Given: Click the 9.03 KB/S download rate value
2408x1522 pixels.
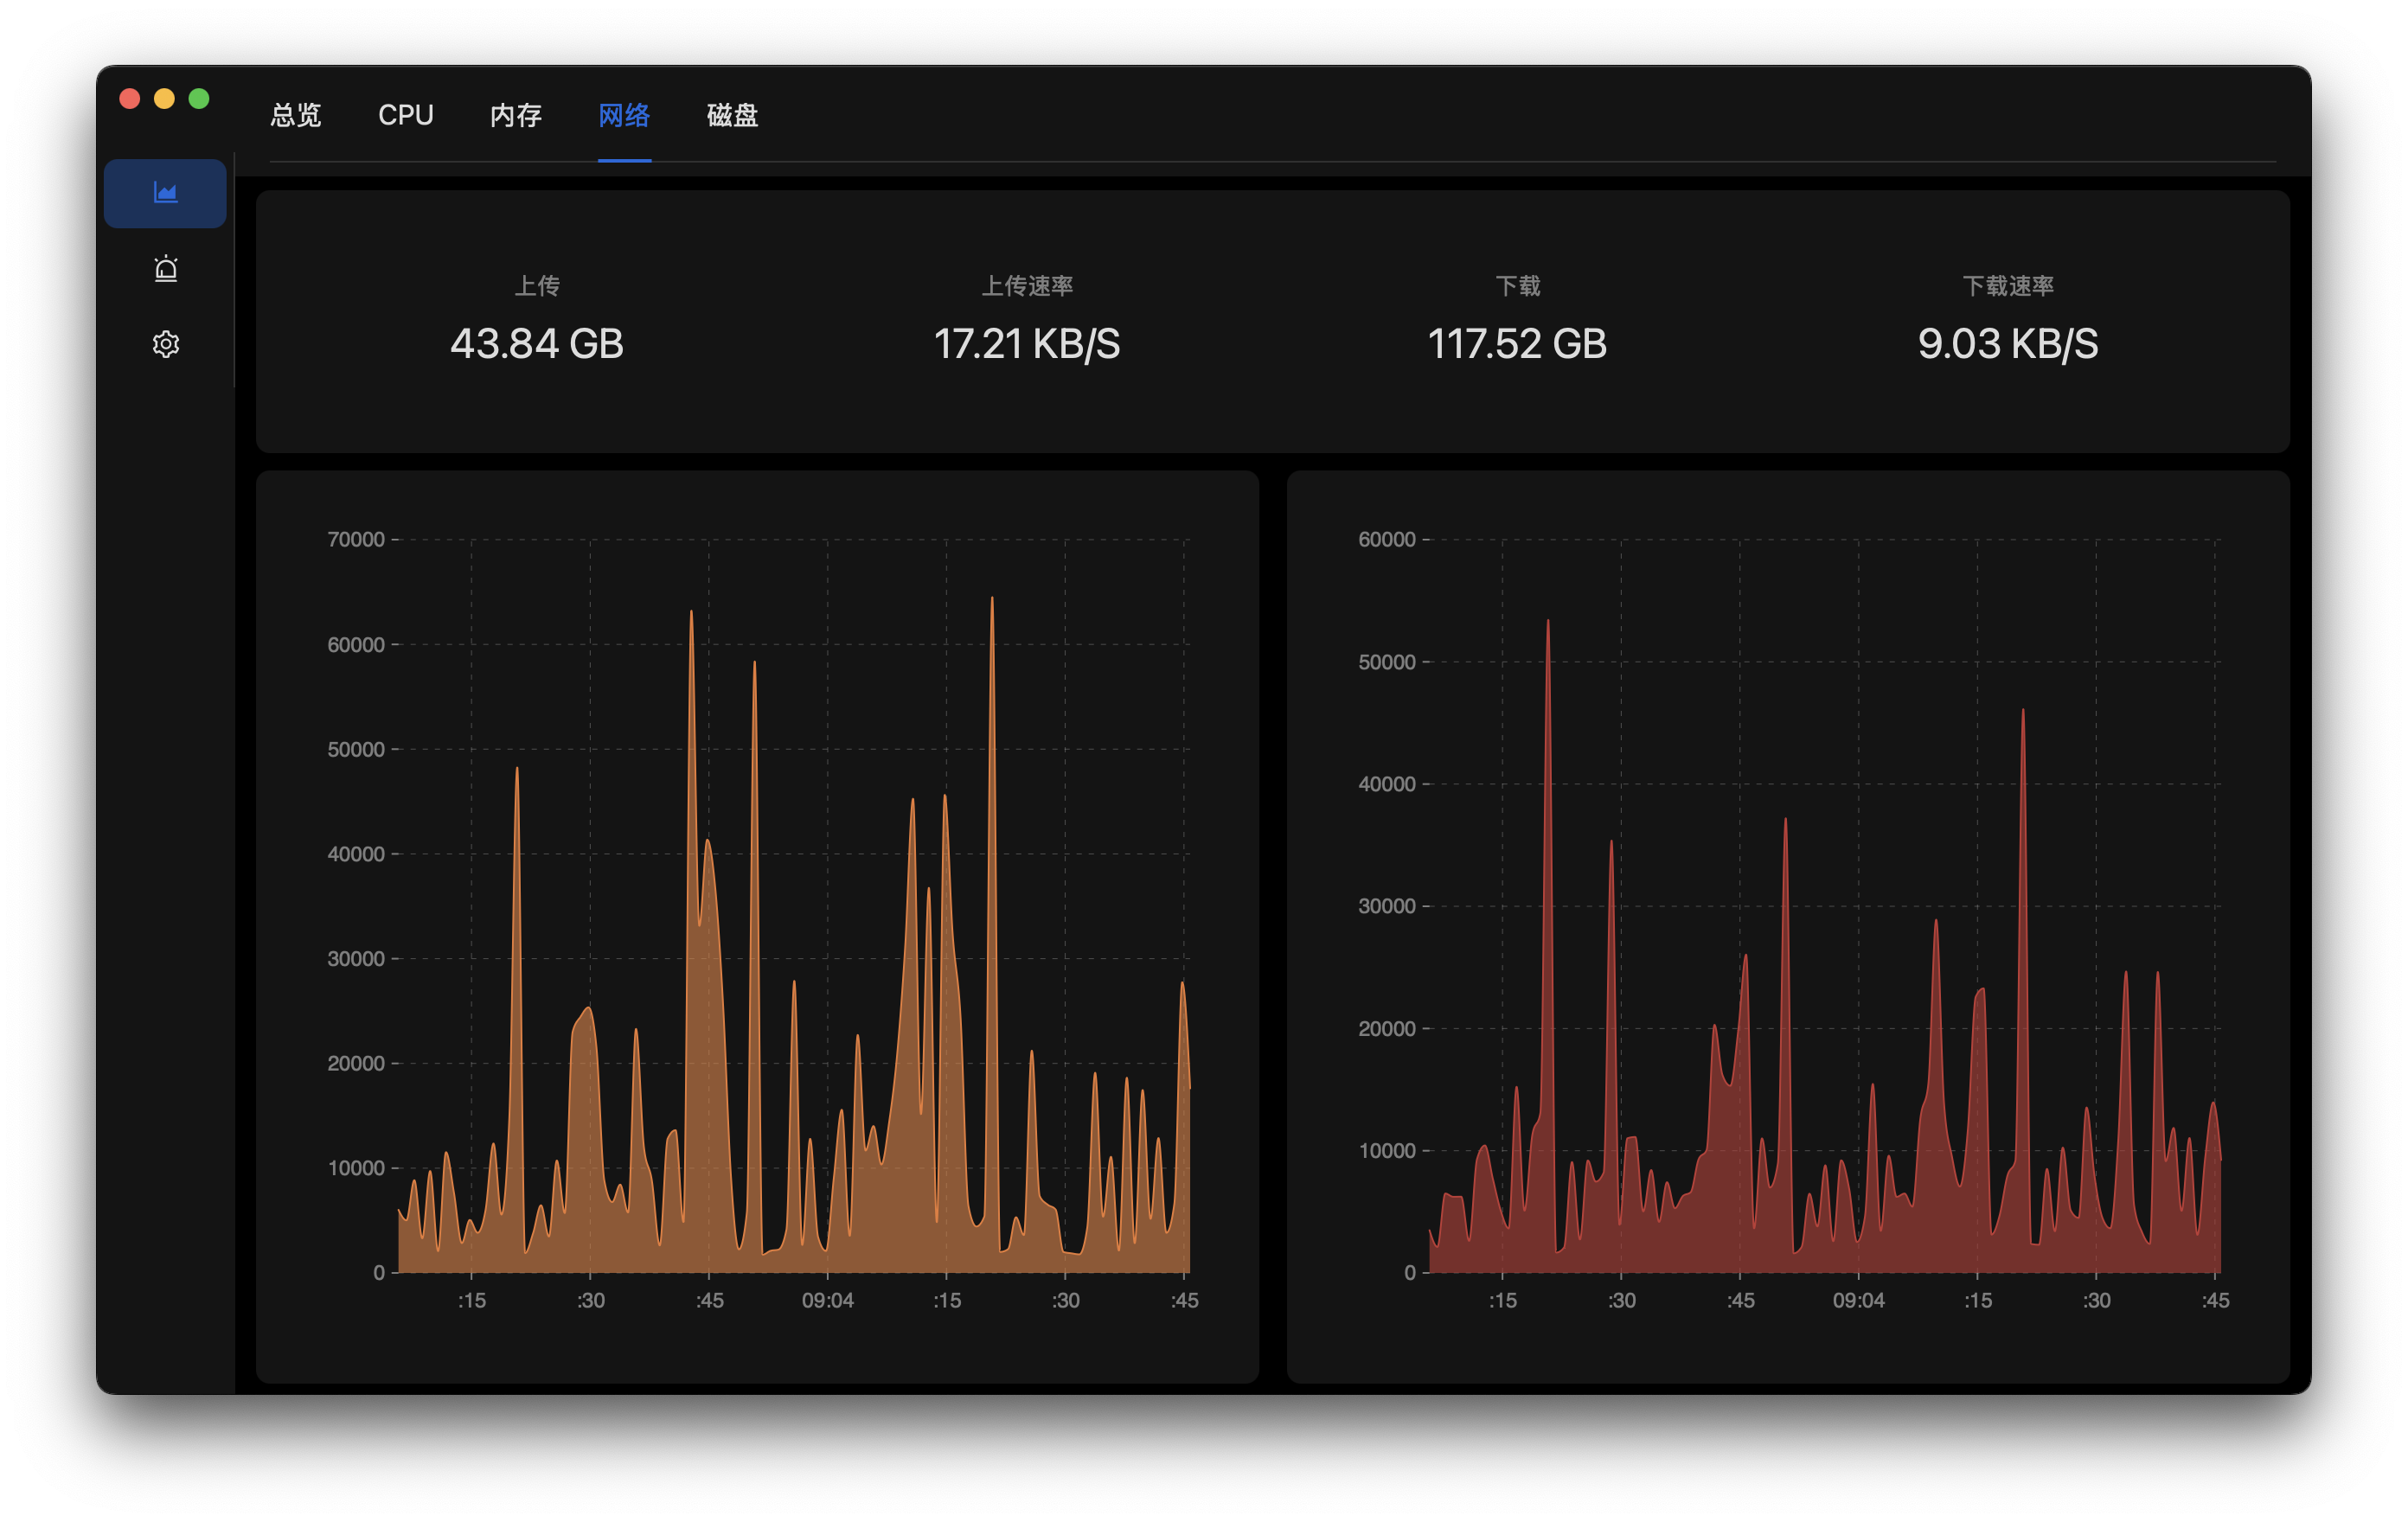Looking at the screenshot, I should click(2007, 344).
